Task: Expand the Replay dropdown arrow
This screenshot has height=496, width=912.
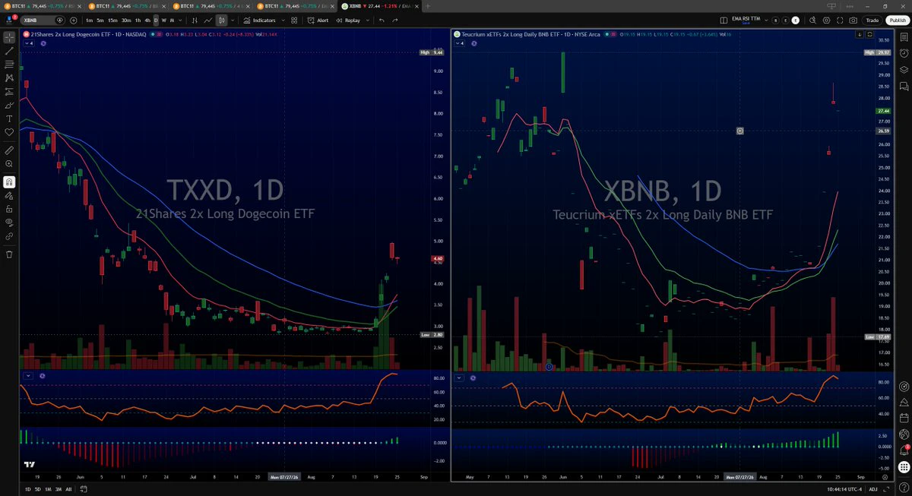Action: (x=366, y=21)
